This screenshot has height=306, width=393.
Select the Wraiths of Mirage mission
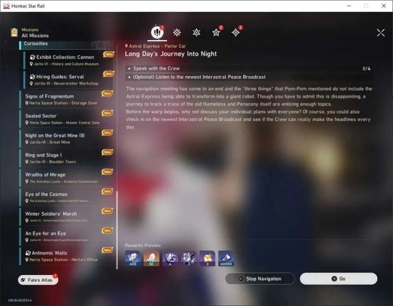[x=66, y=178]
